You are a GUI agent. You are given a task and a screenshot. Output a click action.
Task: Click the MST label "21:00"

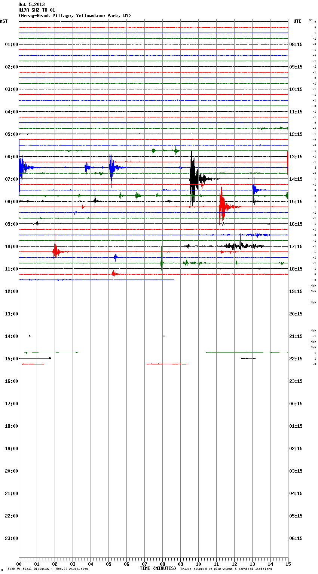(12, 494)
